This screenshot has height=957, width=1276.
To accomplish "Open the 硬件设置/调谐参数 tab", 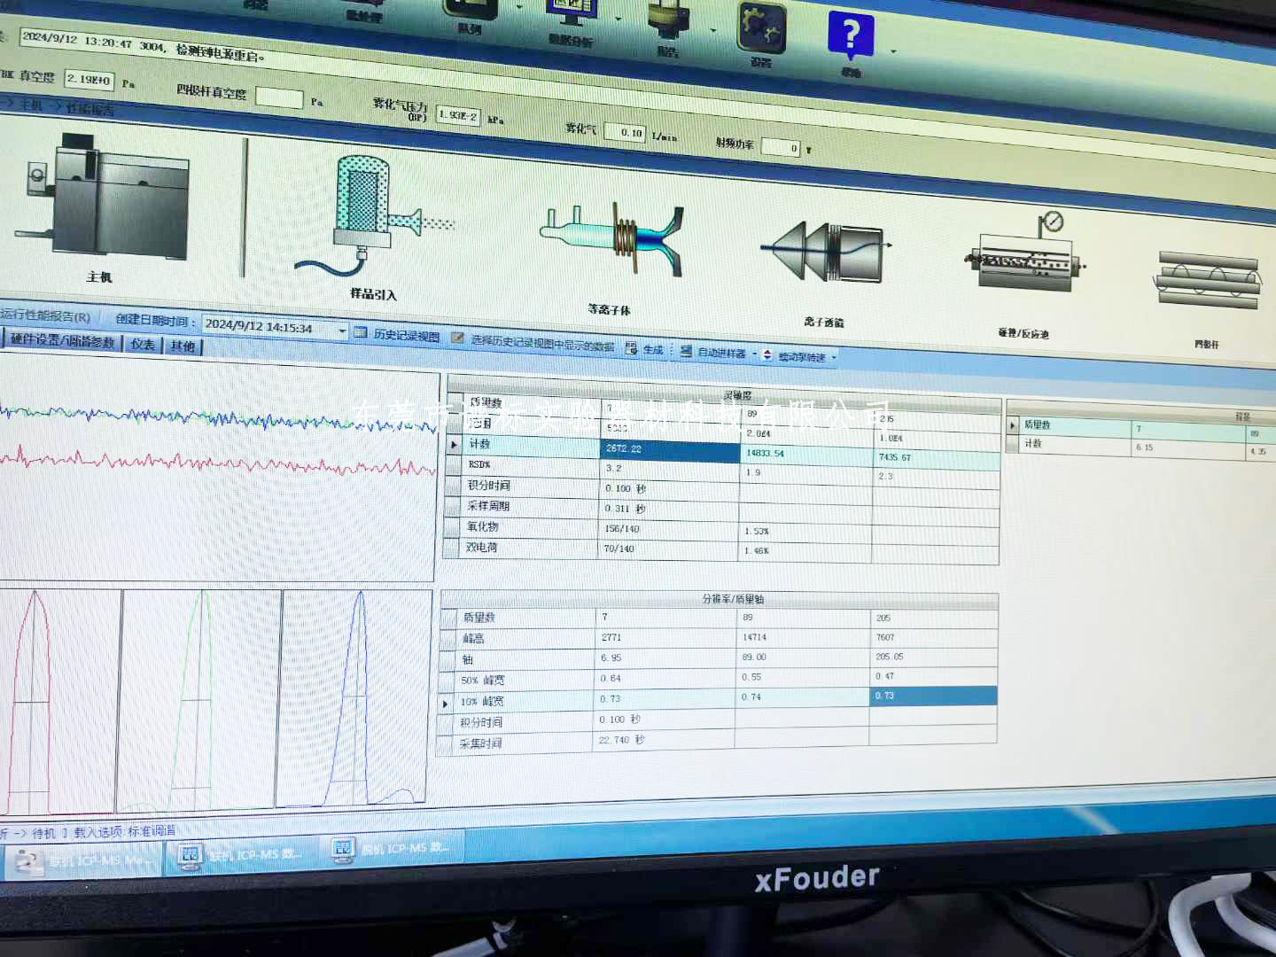I will point(62,341).
